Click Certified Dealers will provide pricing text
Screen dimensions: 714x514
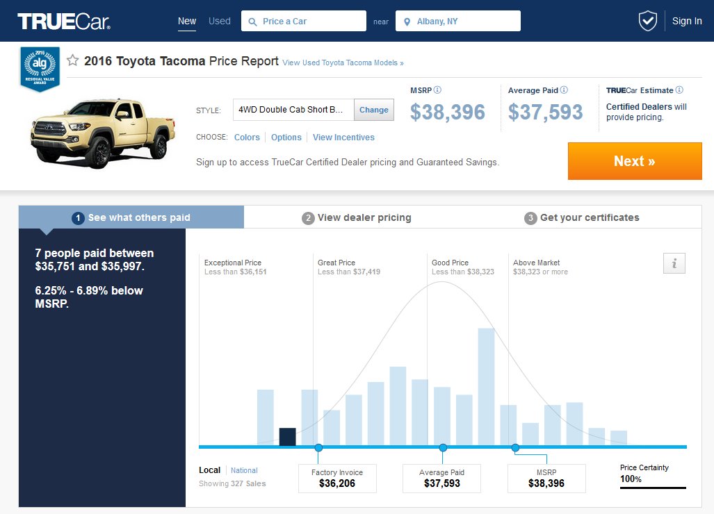pos(646,112)
